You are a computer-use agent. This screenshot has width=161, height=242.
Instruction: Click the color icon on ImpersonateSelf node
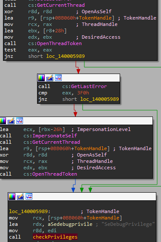tap(3, 121)
